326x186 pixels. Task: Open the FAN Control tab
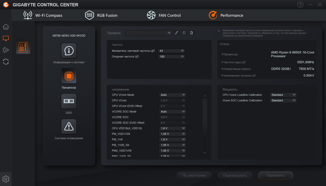pos(164,15)
